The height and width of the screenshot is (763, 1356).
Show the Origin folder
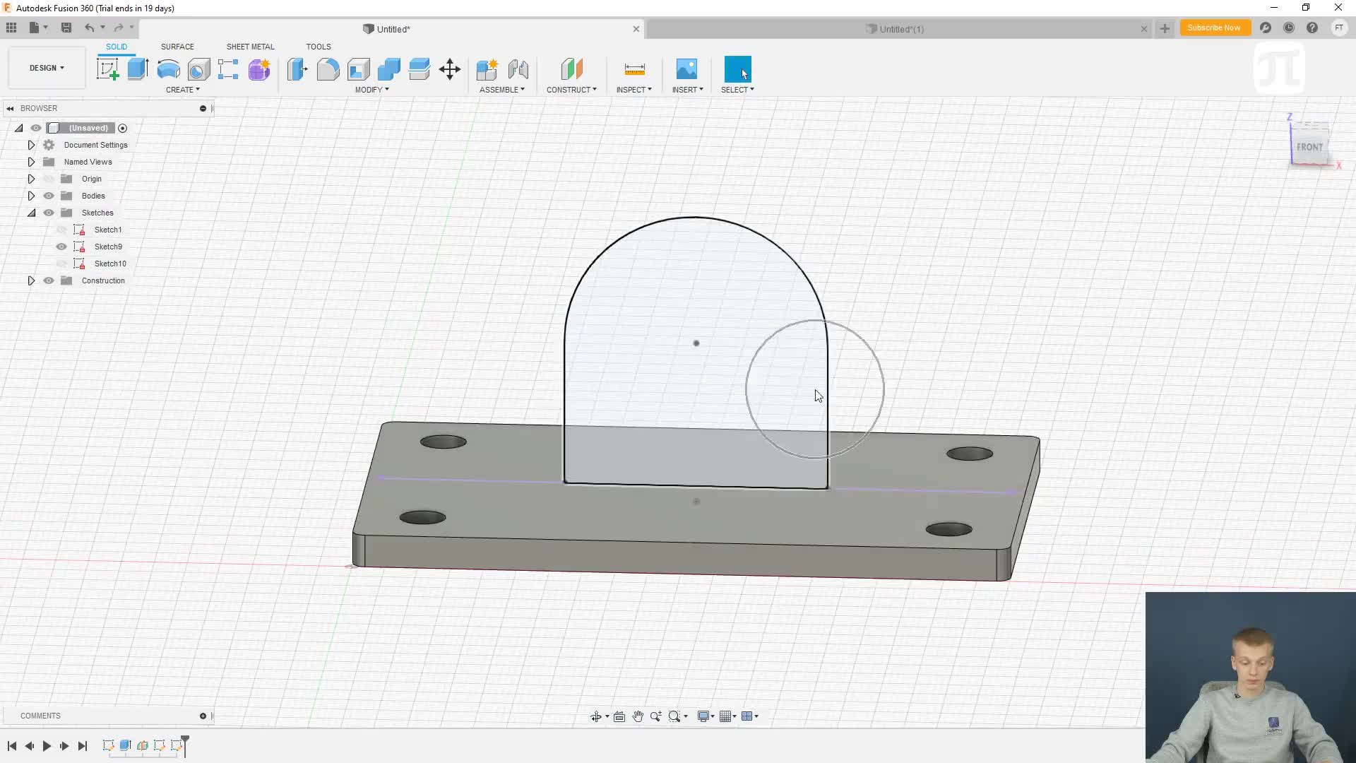tap(49, 179)
